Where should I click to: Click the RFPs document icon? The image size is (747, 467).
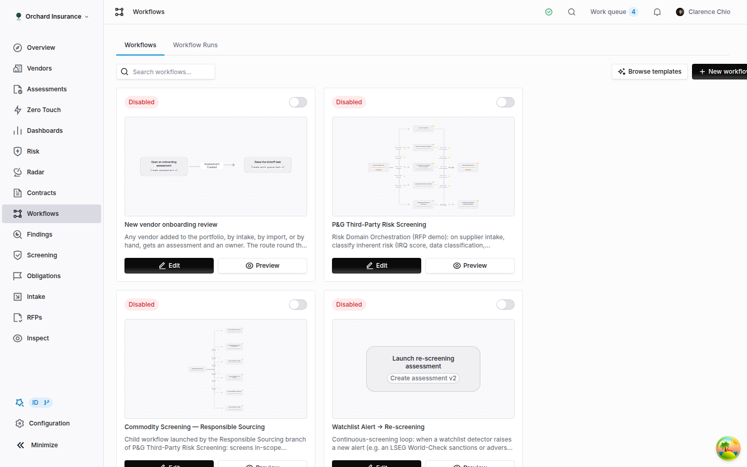point(18,318)
